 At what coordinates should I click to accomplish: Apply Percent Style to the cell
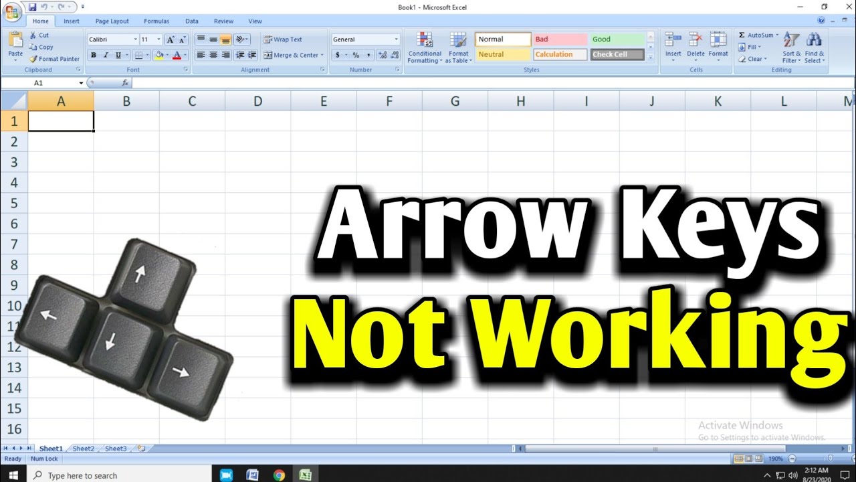(x=355, y=55)
